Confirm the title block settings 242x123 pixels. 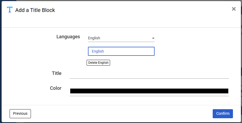click(x=223, y=113)
